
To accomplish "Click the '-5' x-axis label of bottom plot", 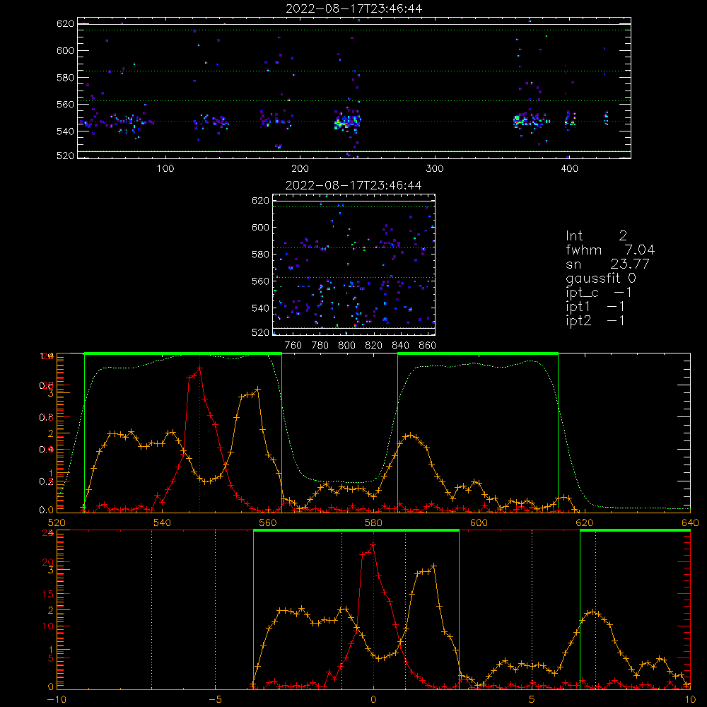I will pyautogui.click(x=215, y=700).
